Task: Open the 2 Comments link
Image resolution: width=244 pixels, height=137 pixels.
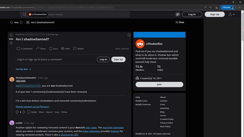Action: tap(24, 49)
